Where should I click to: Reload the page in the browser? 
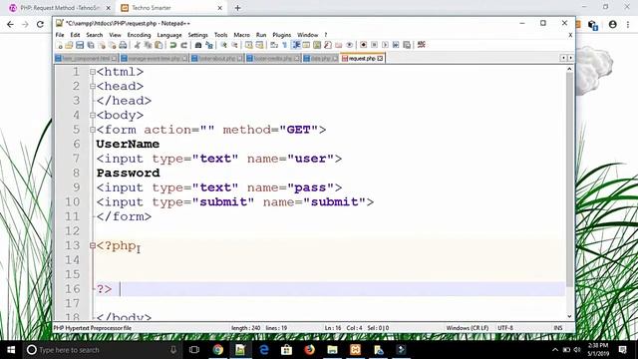[40, 24]
